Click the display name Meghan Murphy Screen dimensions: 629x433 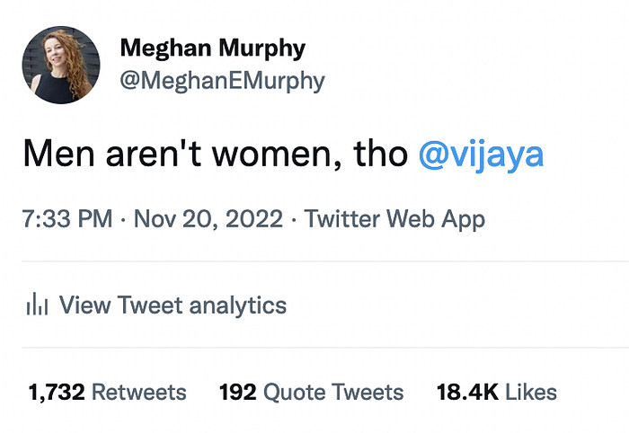212,47
